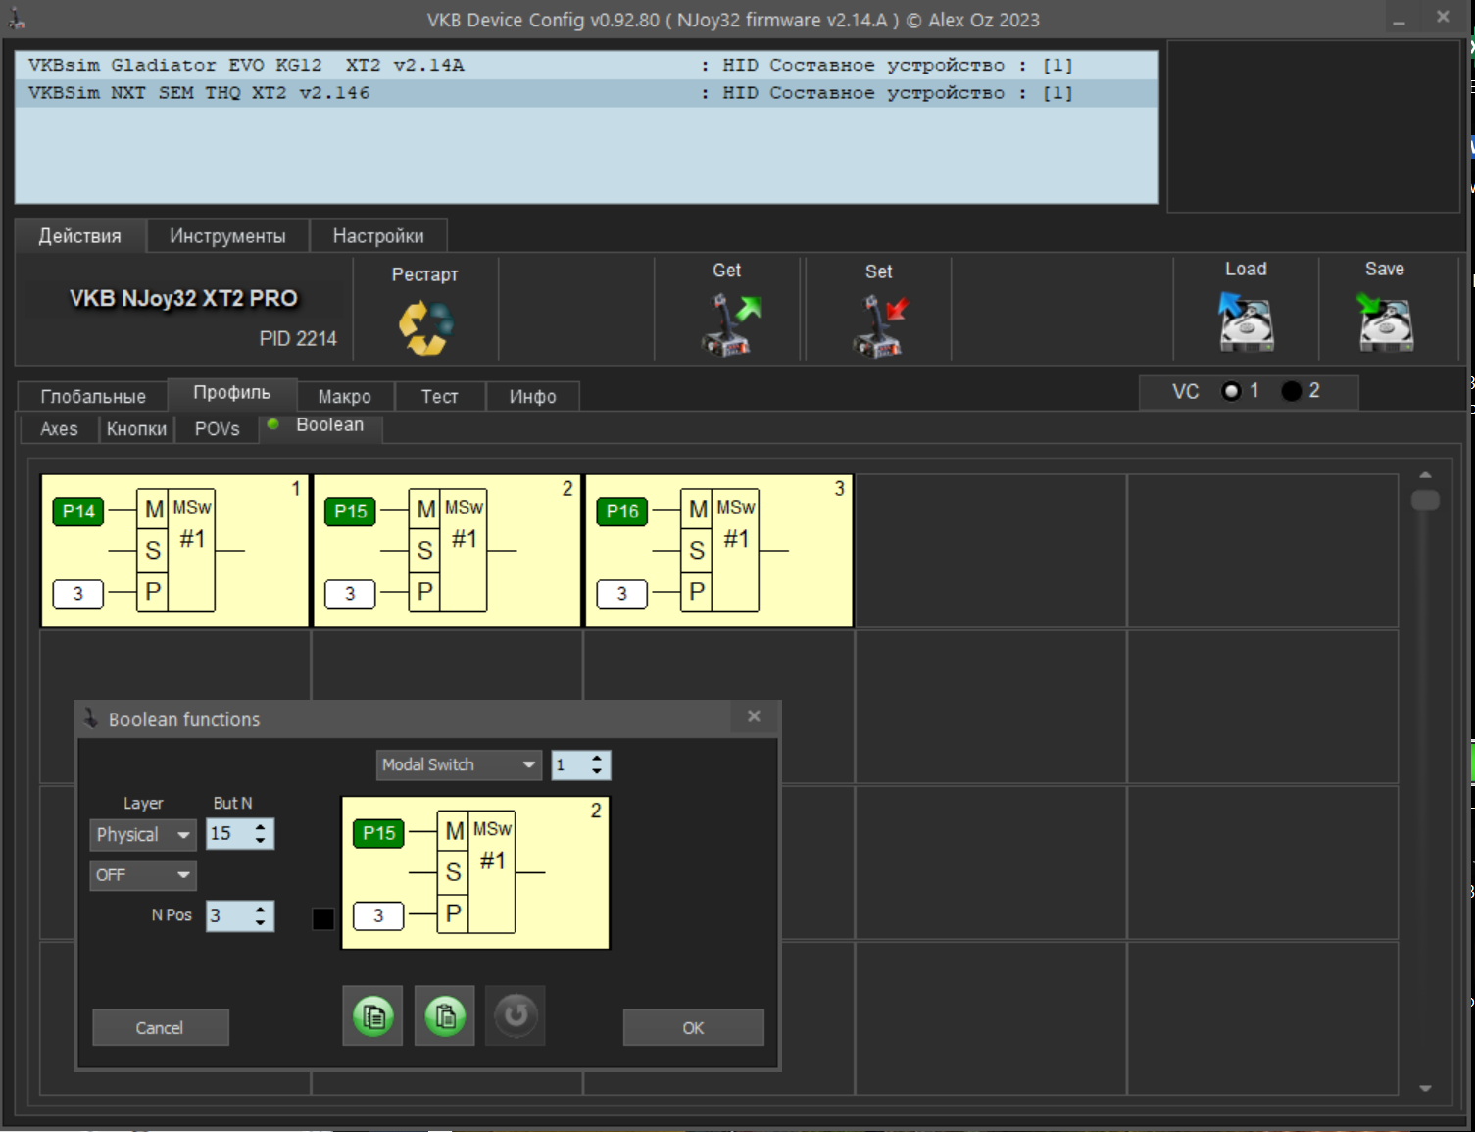Click the Set joystick icon

coord(880,326)
